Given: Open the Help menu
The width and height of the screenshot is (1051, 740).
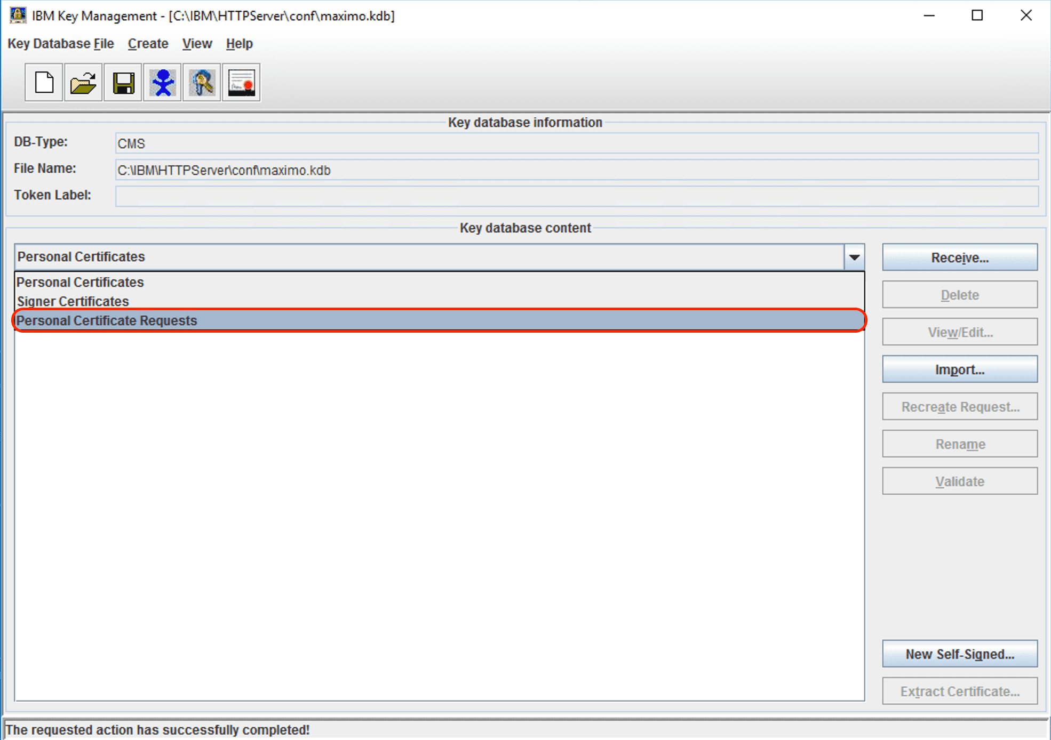Looking at the screenshot, I should 239,44.
